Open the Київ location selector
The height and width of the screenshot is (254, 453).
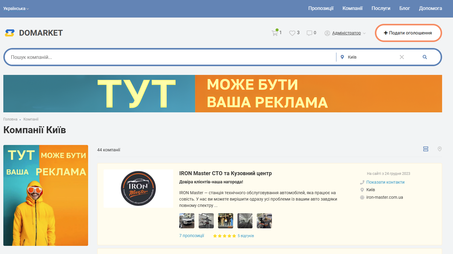(368, 57)
